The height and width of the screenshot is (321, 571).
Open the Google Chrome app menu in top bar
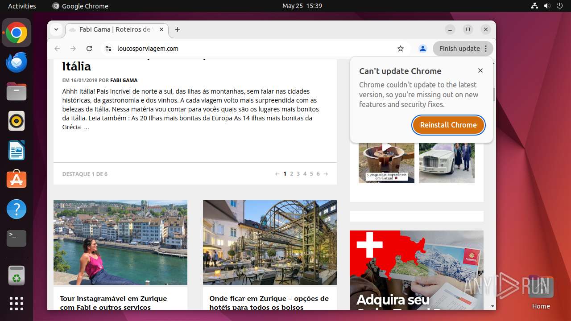tap(80, 6)
